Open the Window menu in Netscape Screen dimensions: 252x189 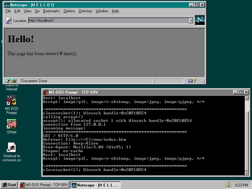102,11
